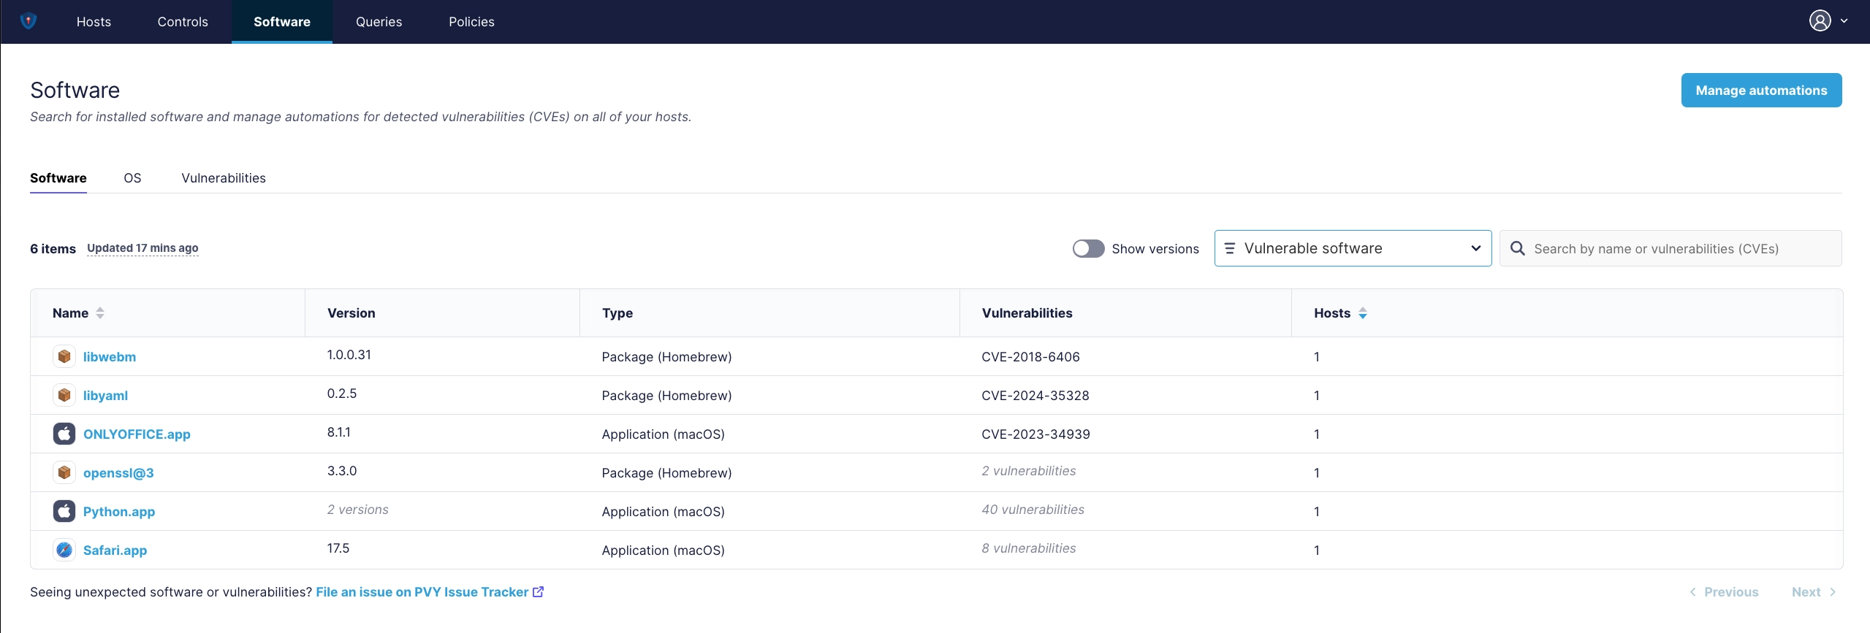Go to the Hosts nav tab
The width and height of the screenshot is (1870, 633).
tap(94, 22)
